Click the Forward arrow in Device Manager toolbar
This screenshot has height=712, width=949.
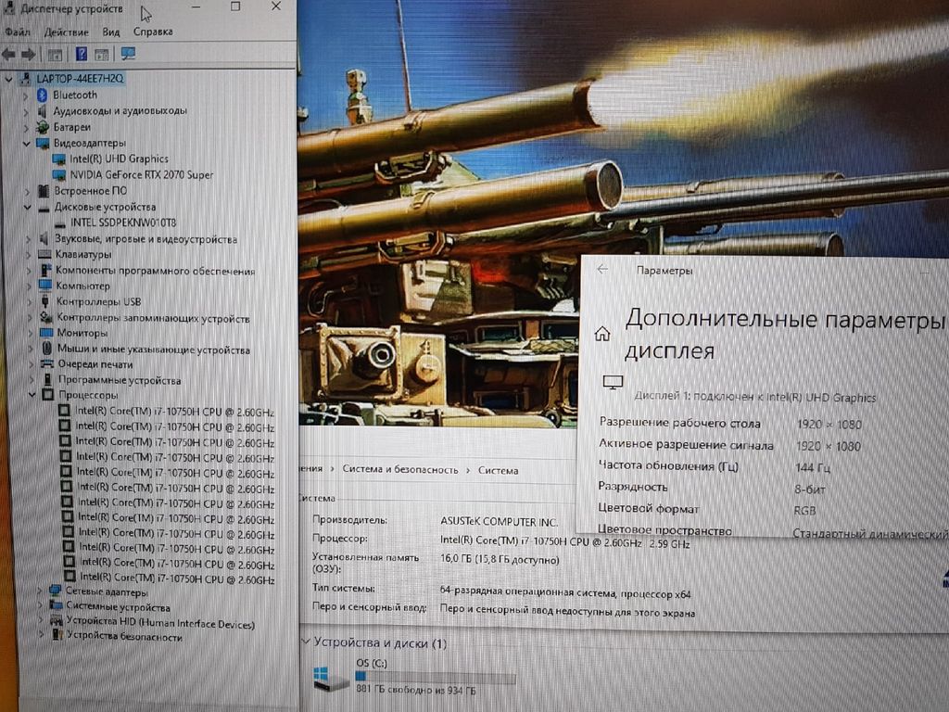pos(29,55)
